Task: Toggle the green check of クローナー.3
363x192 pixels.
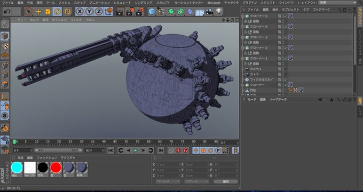Action: click(286, 37)
